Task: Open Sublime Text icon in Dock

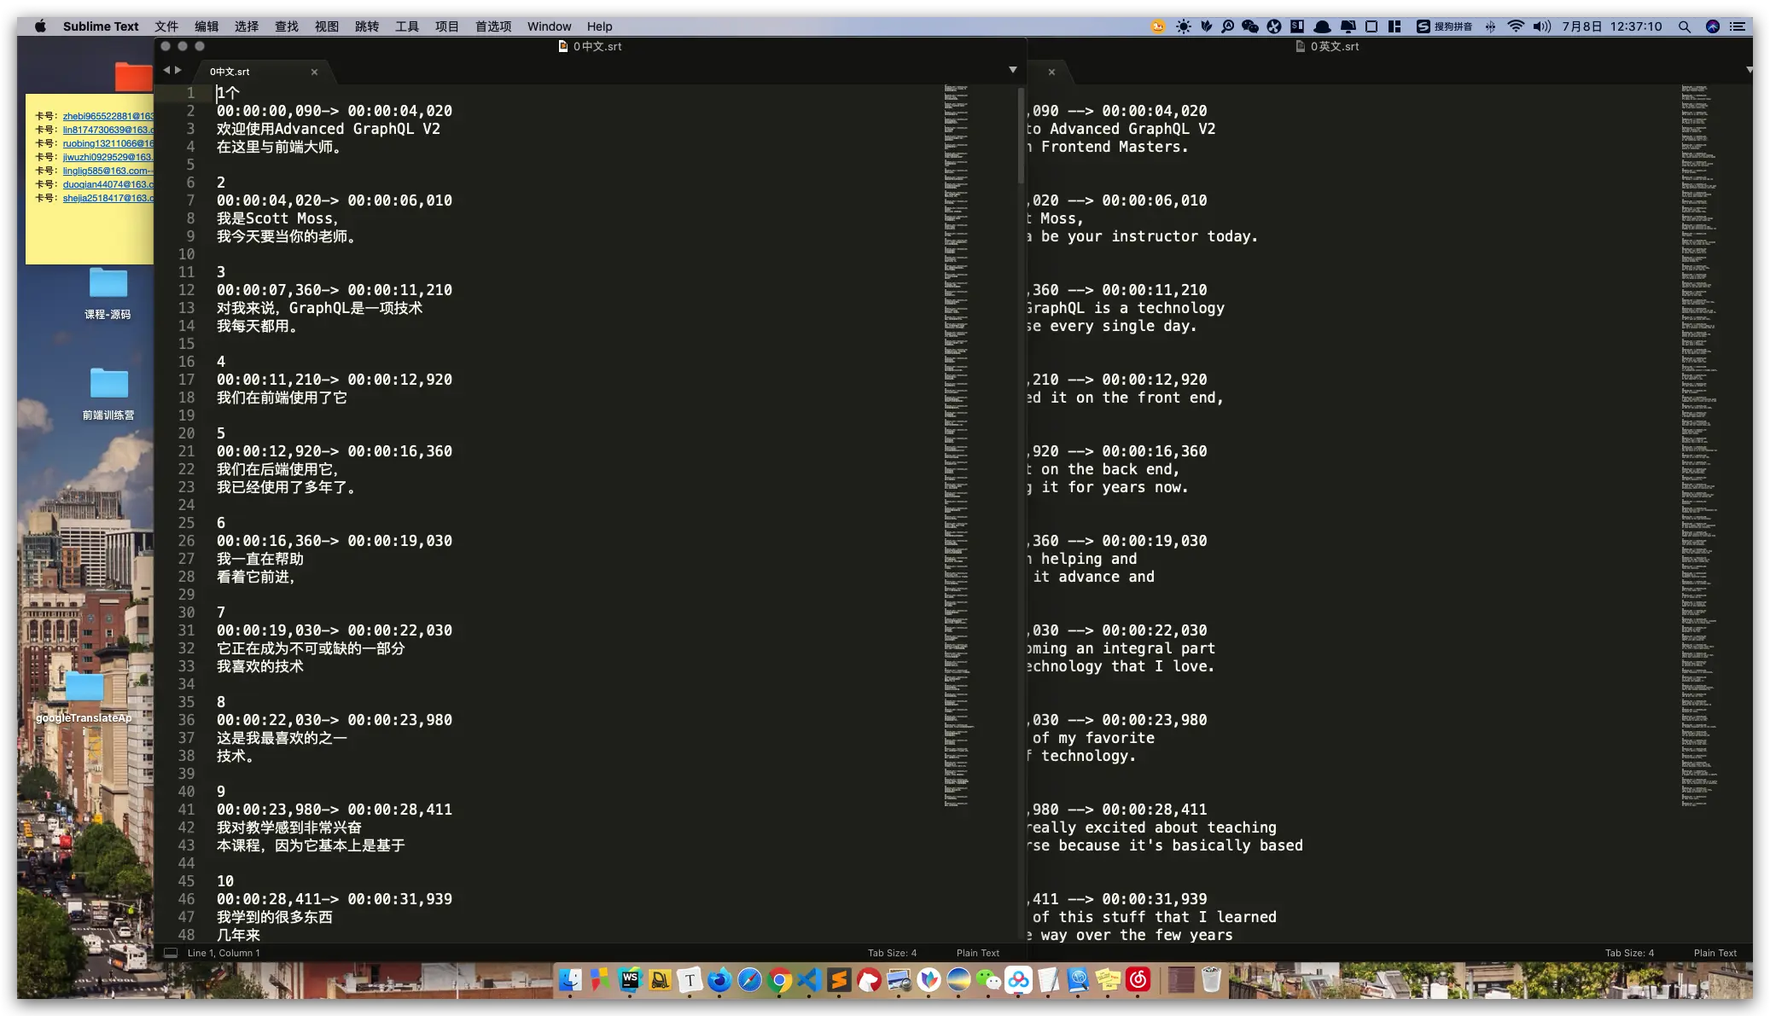Action: [839, 980]
